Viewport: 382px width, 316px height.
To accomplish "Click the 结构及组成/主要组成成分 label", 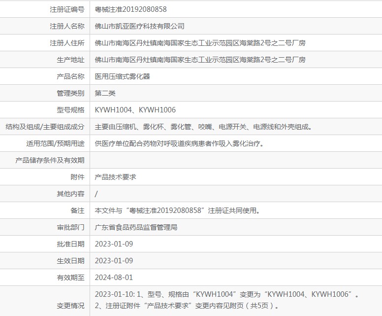I will [x=45, y=127].
